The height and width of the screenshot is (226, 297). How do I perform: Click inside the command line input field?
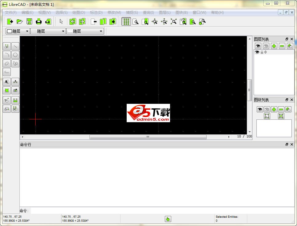[x=154, y=211]
